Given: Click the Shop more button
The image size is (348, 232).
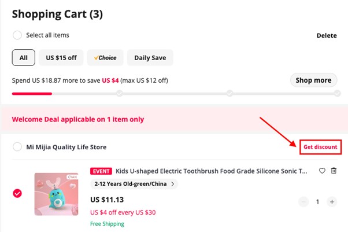Looking at the screenshot, I should (313, 80).
